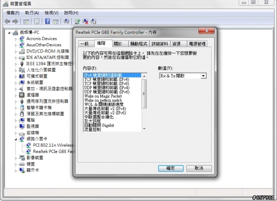Expand the 系統裝置 tree node
The image size is (277, 201).
coord(16,83)
